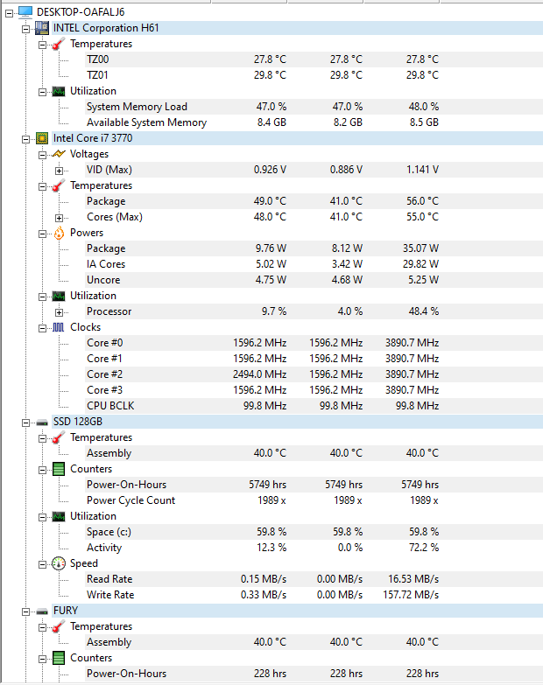Select the Write Rate row

(109, 595)
